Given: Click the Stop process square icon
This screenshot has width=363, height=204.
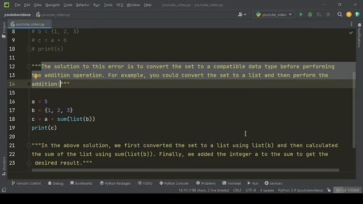Looking at the screenshot, I should 328,15.
